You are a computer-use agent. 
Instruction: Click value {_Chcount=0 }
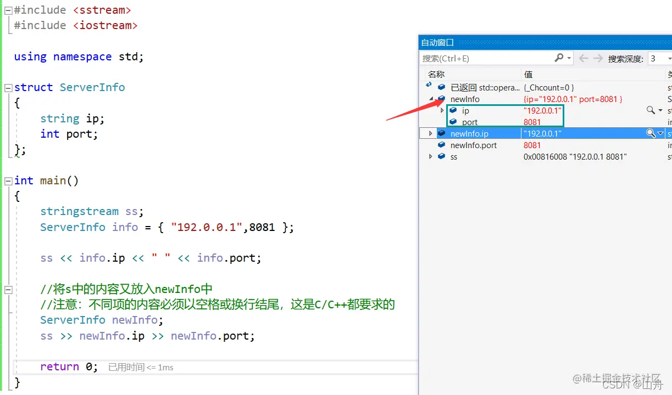pos(549,88)
